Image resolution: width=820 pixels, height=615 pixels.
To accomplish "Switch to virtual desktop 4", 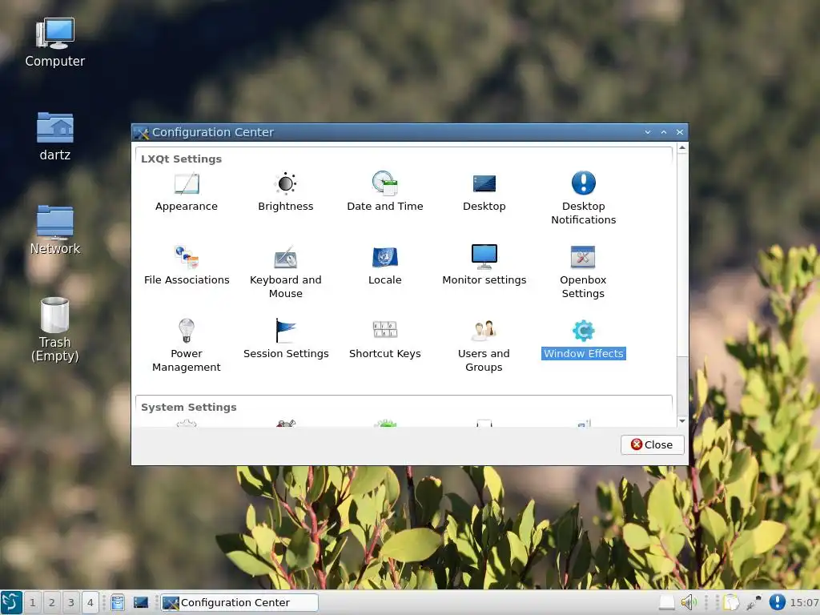I will click(90, 602).
